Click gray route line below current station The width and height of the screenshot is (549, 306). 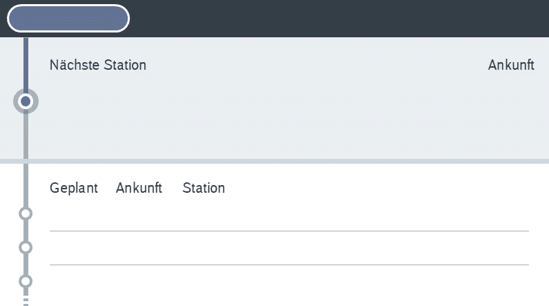coord(26,138)
